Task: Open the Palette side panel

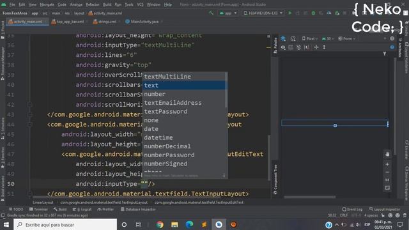Action: point(275,45)
